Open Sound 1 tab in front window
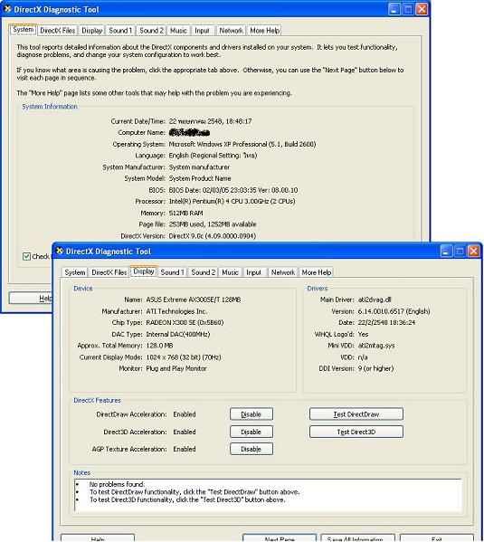This screenshot has width=484, height=542. (x=172, y=272)
